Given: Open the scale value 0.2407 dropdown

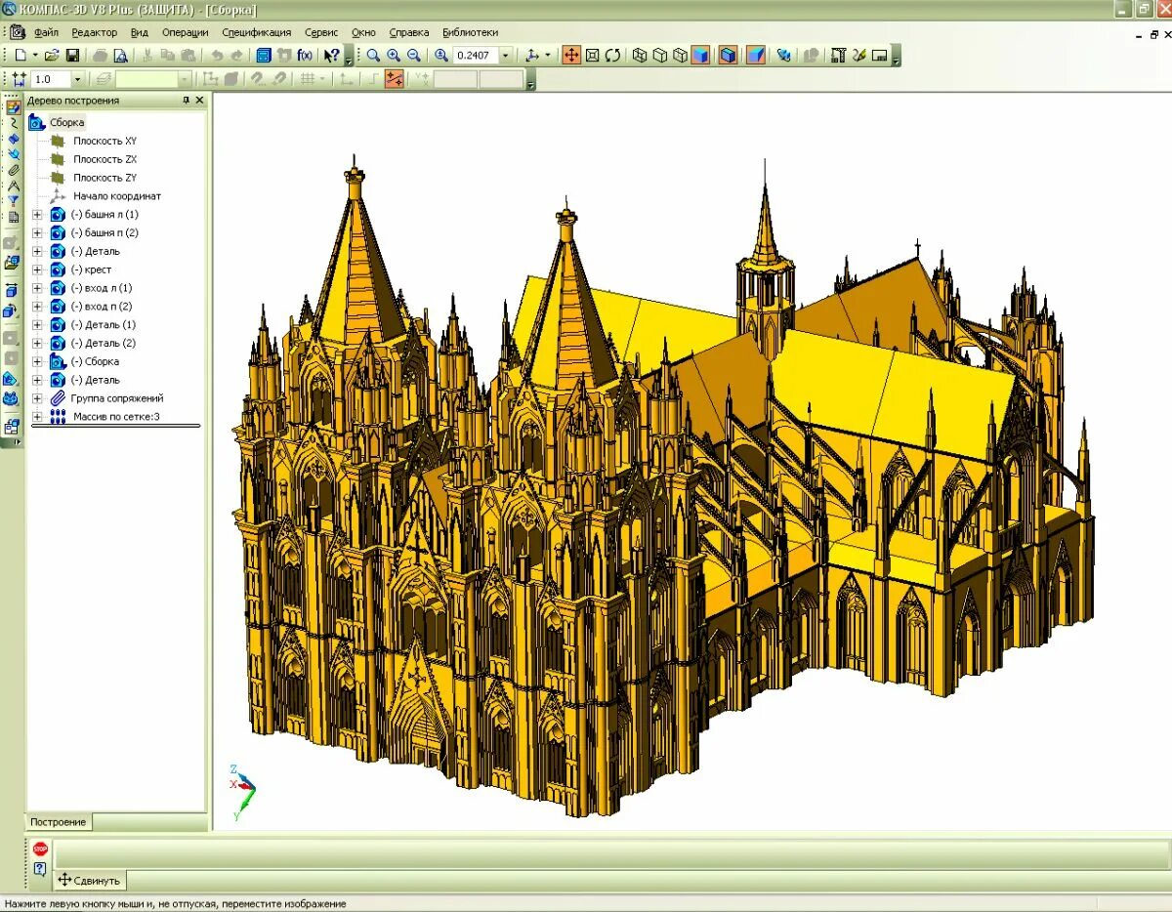Looking at the screenshot, I should [505, 56].
